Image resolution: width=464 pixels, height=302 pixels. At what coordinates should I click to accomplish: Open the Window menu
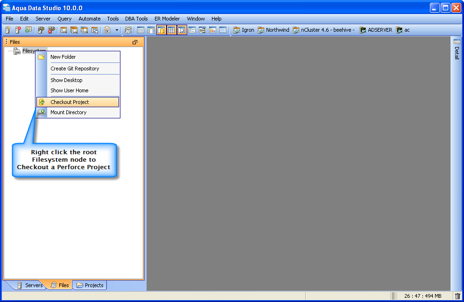(x=196, y=19)
